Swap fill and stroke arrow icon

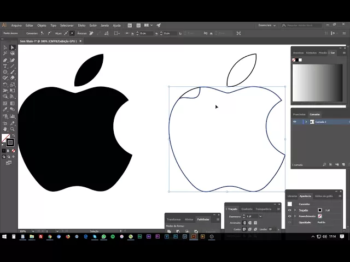click(14, 135)
